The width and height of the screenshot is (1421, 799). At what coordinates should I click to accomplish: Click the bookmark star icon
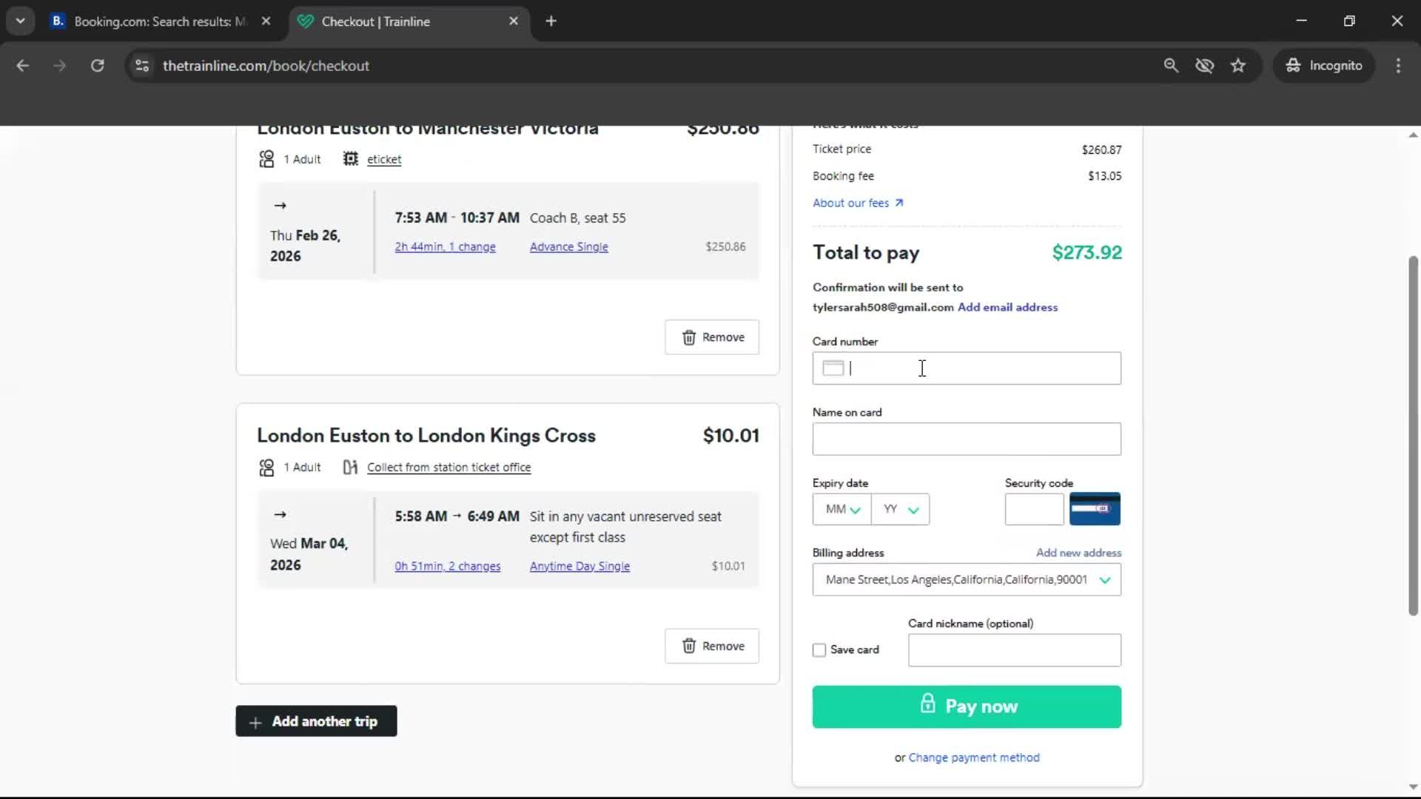[x=1238, y=65]
